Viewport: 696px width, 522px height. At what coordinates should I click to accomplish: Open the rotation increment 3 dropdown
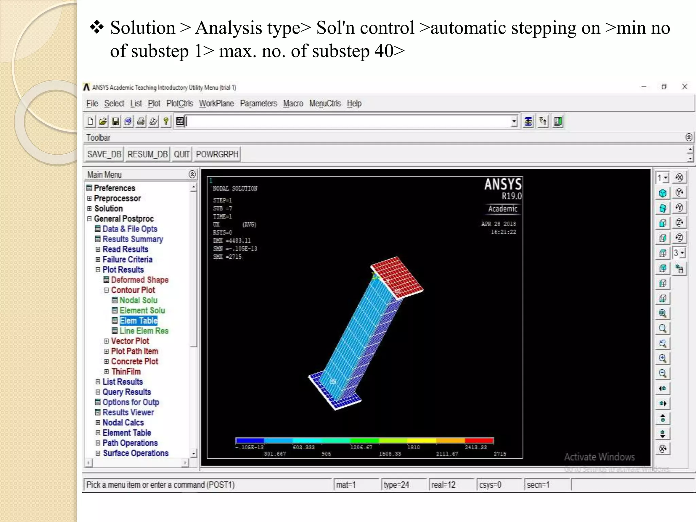pos(679,253)
